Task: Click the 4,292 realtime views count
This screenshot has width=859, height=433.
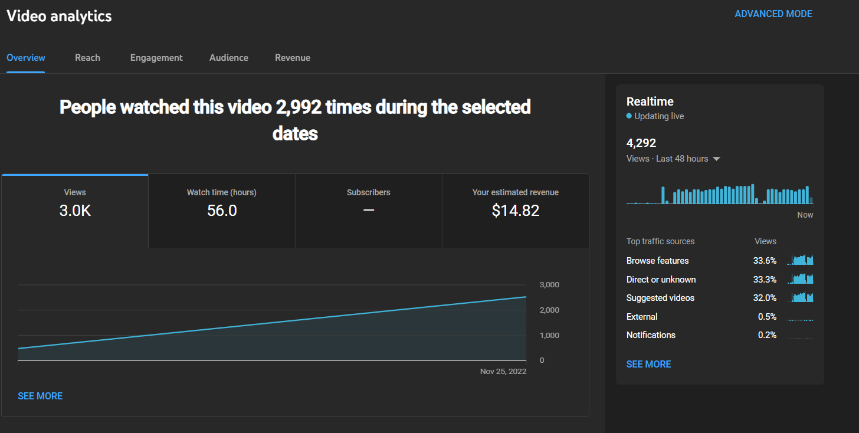Action: (641, 143)
